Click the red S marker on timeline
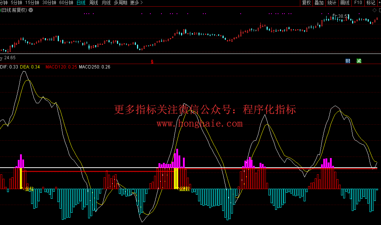This screenshot has width=381, height=225. pos(152,61)
